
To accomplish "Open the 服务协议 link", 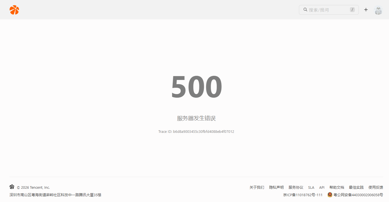I will [x=296, y=187].
